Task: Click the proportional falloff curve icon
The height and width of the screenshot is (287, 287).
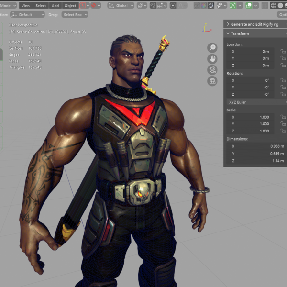Action: pyautogui.click(x=181, y=6)
